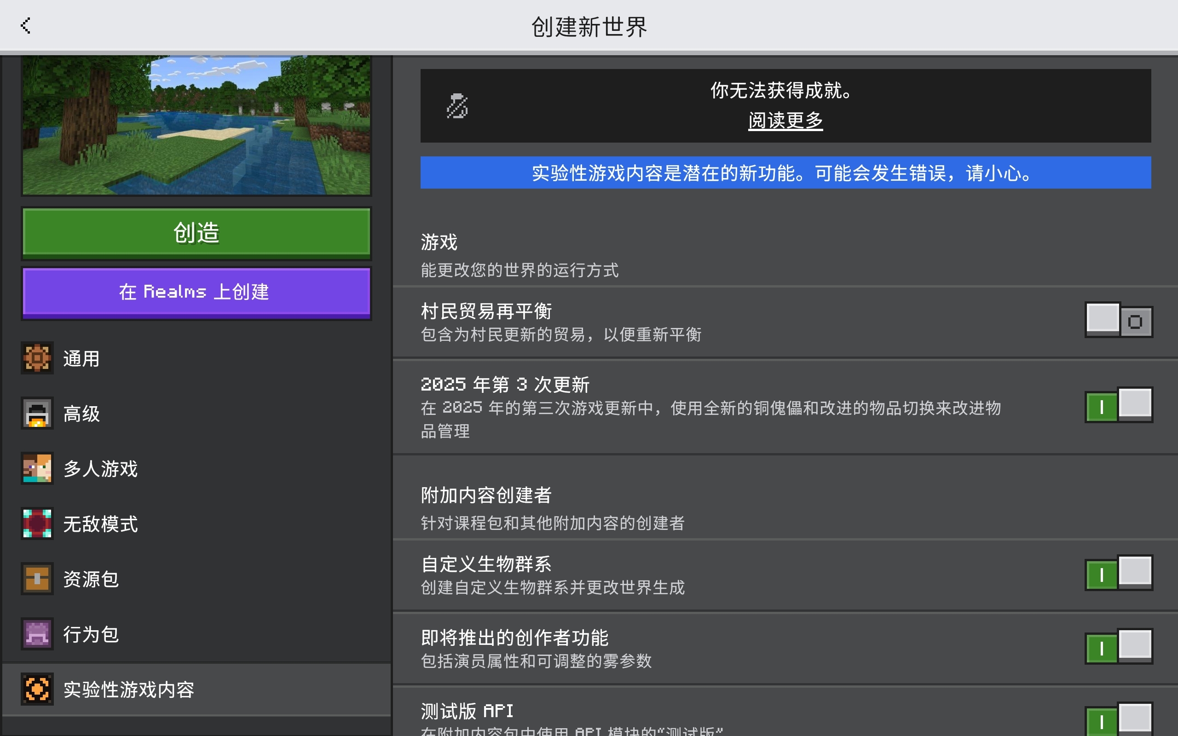The width and height of the screenshot is (1178, 736).
Task: Turn off the 即将推出的创作者功能 toggle
Action: point(1119,646)
